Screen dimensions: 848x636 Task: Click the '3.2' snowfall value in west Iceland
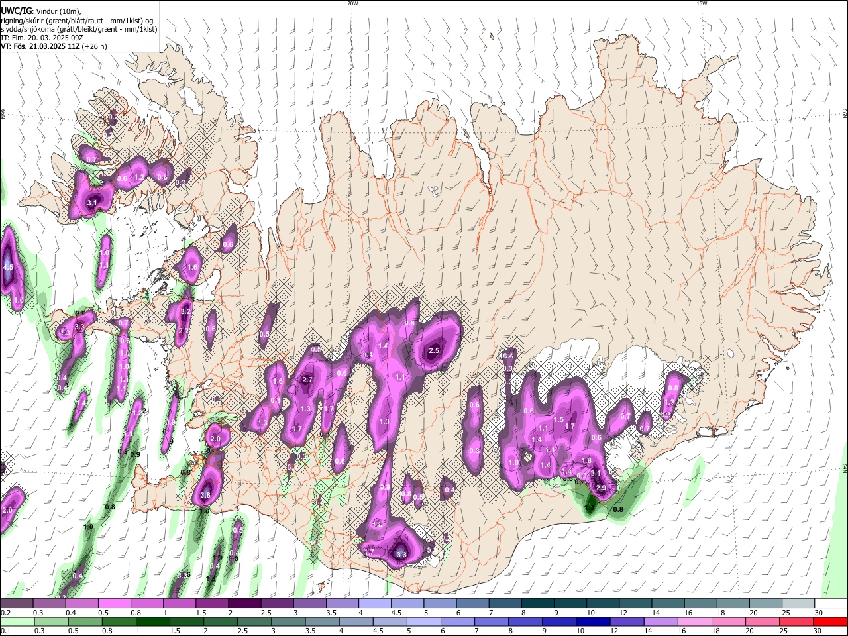[x=186, y=311]
